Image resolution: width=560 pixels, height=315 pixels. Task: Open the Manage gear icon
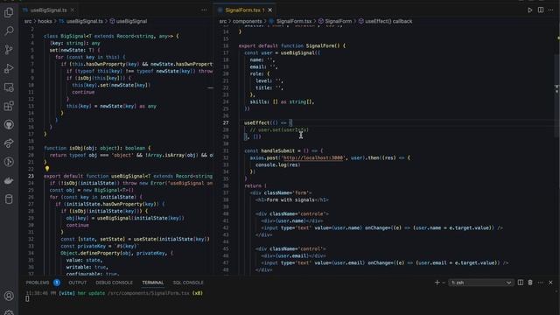click(9, 312)
